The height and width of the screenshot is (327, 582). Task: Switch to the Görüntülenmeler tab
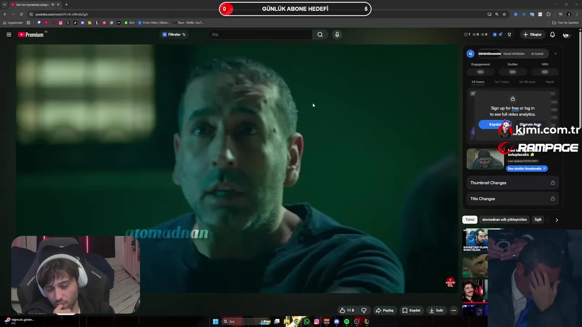(489, 54)
